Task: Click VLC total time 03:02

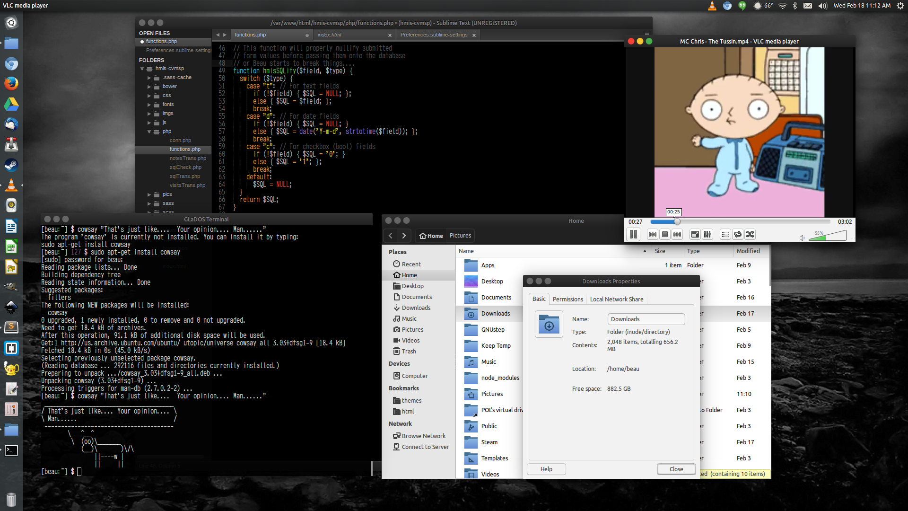Action: click(845, 221)
